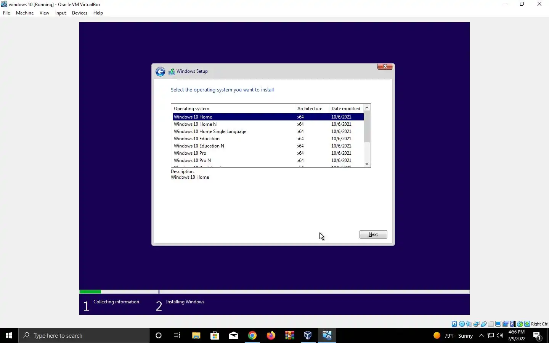Click the 4:56 PM clock in the taskbar

point(517,332)
